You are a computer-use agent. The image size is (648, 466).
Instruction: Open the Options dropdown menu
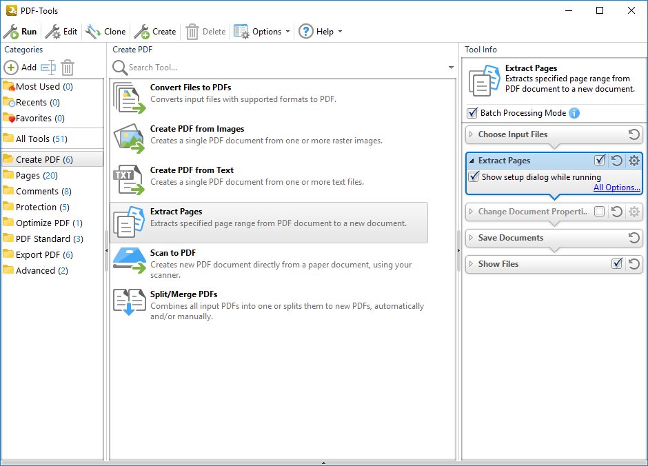266,32
